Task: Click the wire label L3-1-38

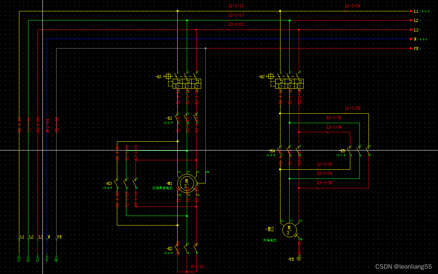Action: point(325,183)
